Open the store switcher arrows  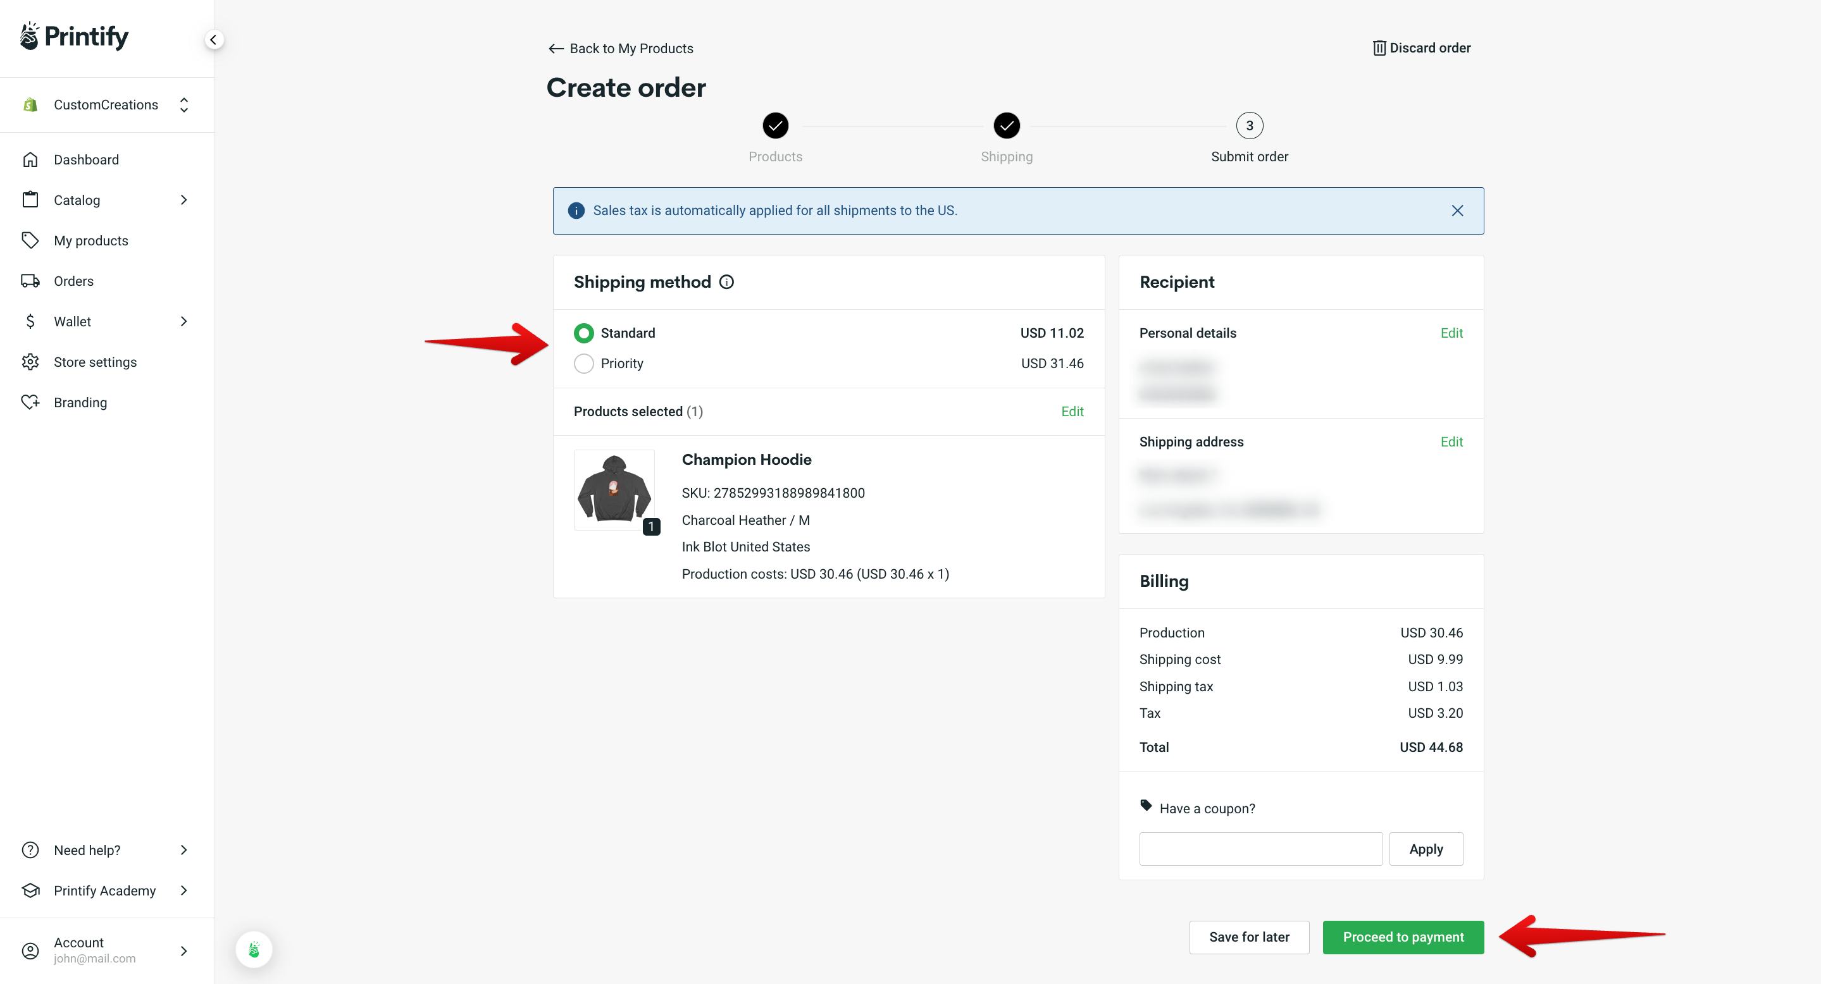tap(183, 104)
